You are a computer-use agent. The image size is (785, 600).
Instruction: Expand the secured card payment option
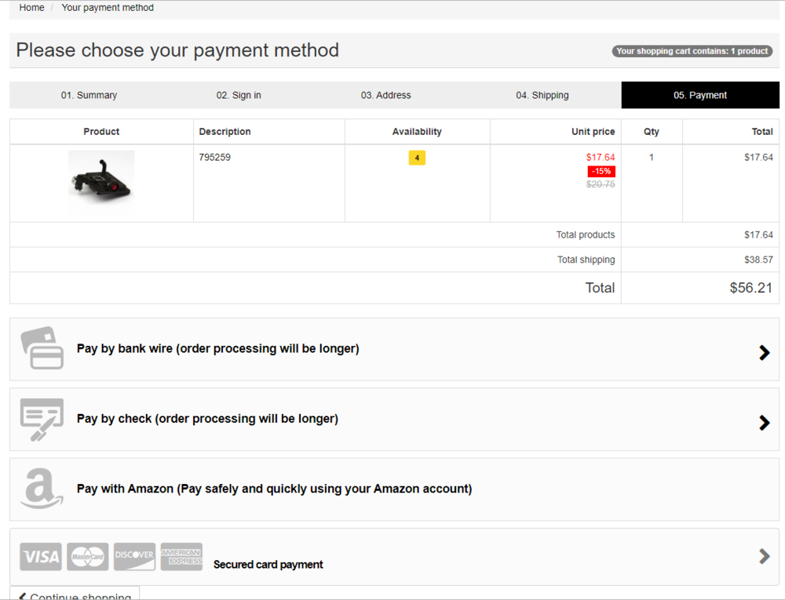point(762,557)
